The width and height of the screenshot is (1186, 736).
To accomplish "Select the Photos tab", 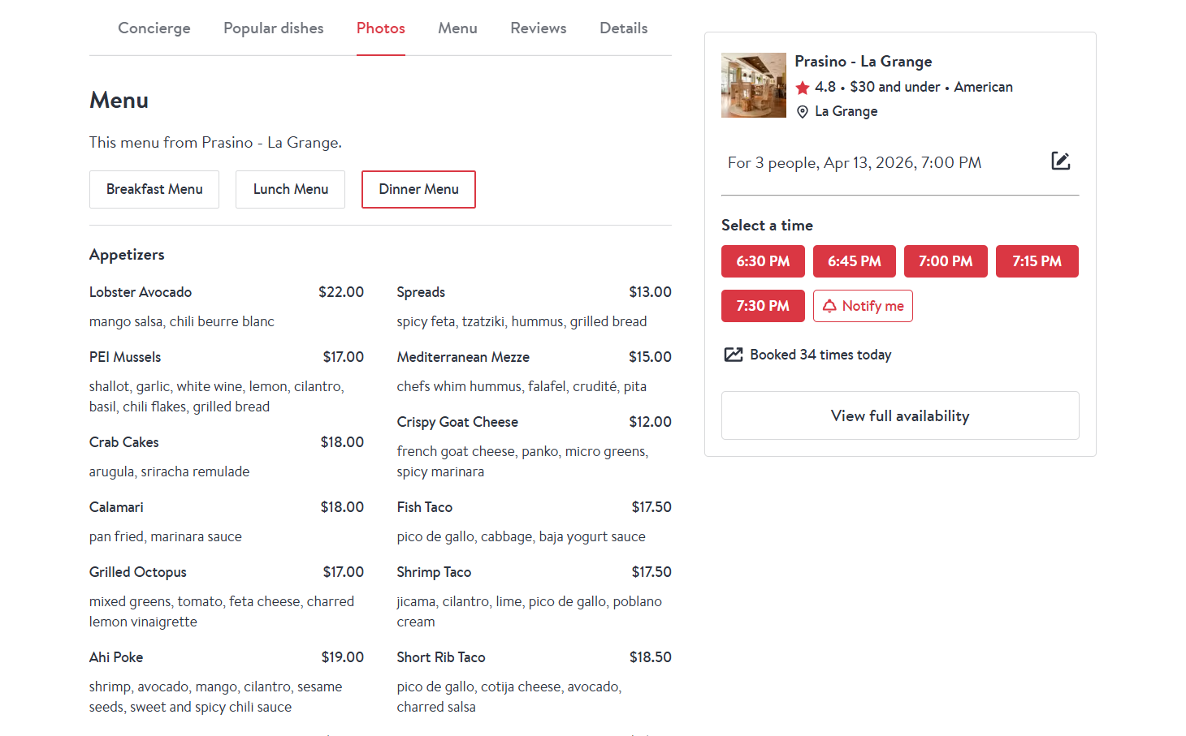I will point(380,28).
